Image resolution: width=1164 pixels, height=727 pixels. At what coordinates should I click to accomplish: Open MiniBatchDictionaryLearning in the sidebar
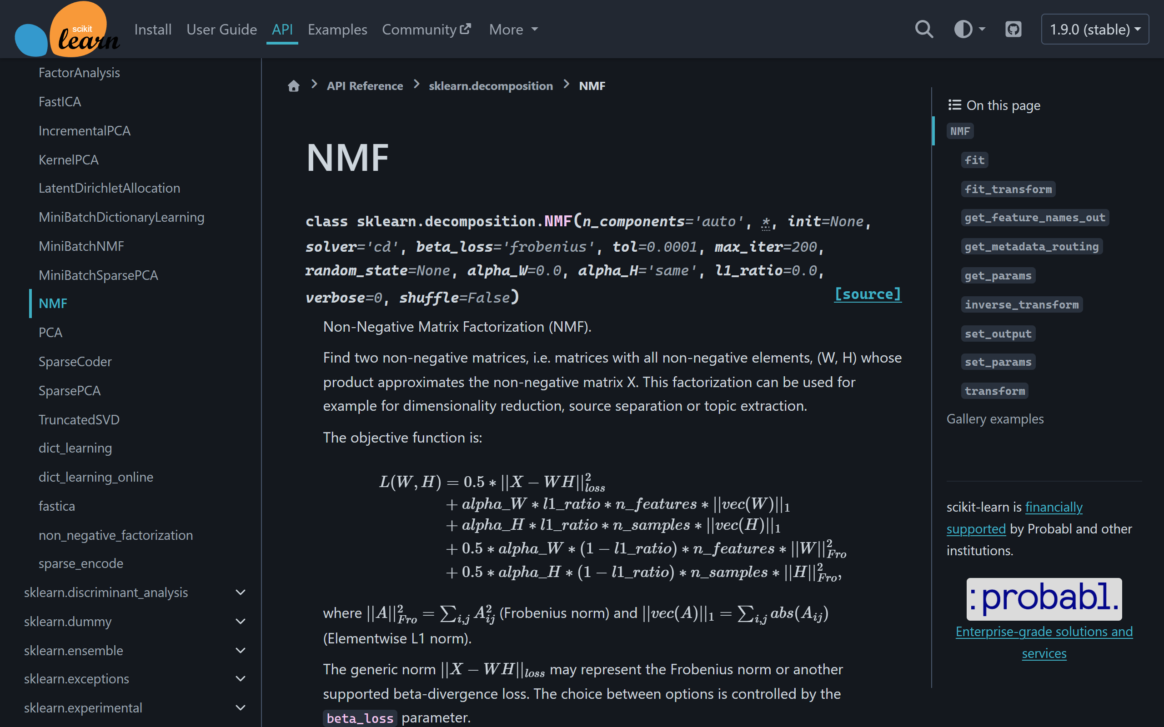121,217
